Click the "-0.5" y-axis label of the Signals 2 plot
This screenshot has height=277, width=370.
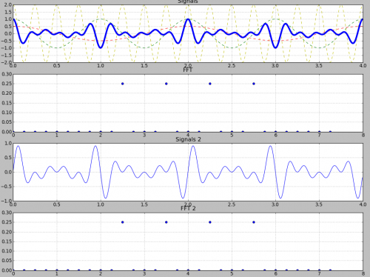click(7, 187)
